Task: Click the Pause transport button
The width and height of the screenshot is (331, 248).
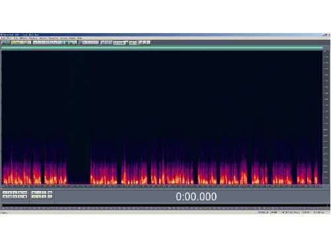Action: click(x=15, y=193)
